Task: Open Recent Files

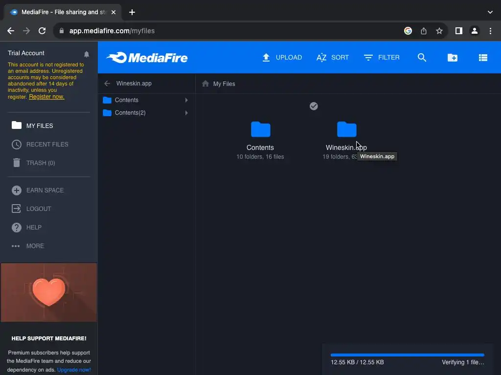Action: [40, 144]
